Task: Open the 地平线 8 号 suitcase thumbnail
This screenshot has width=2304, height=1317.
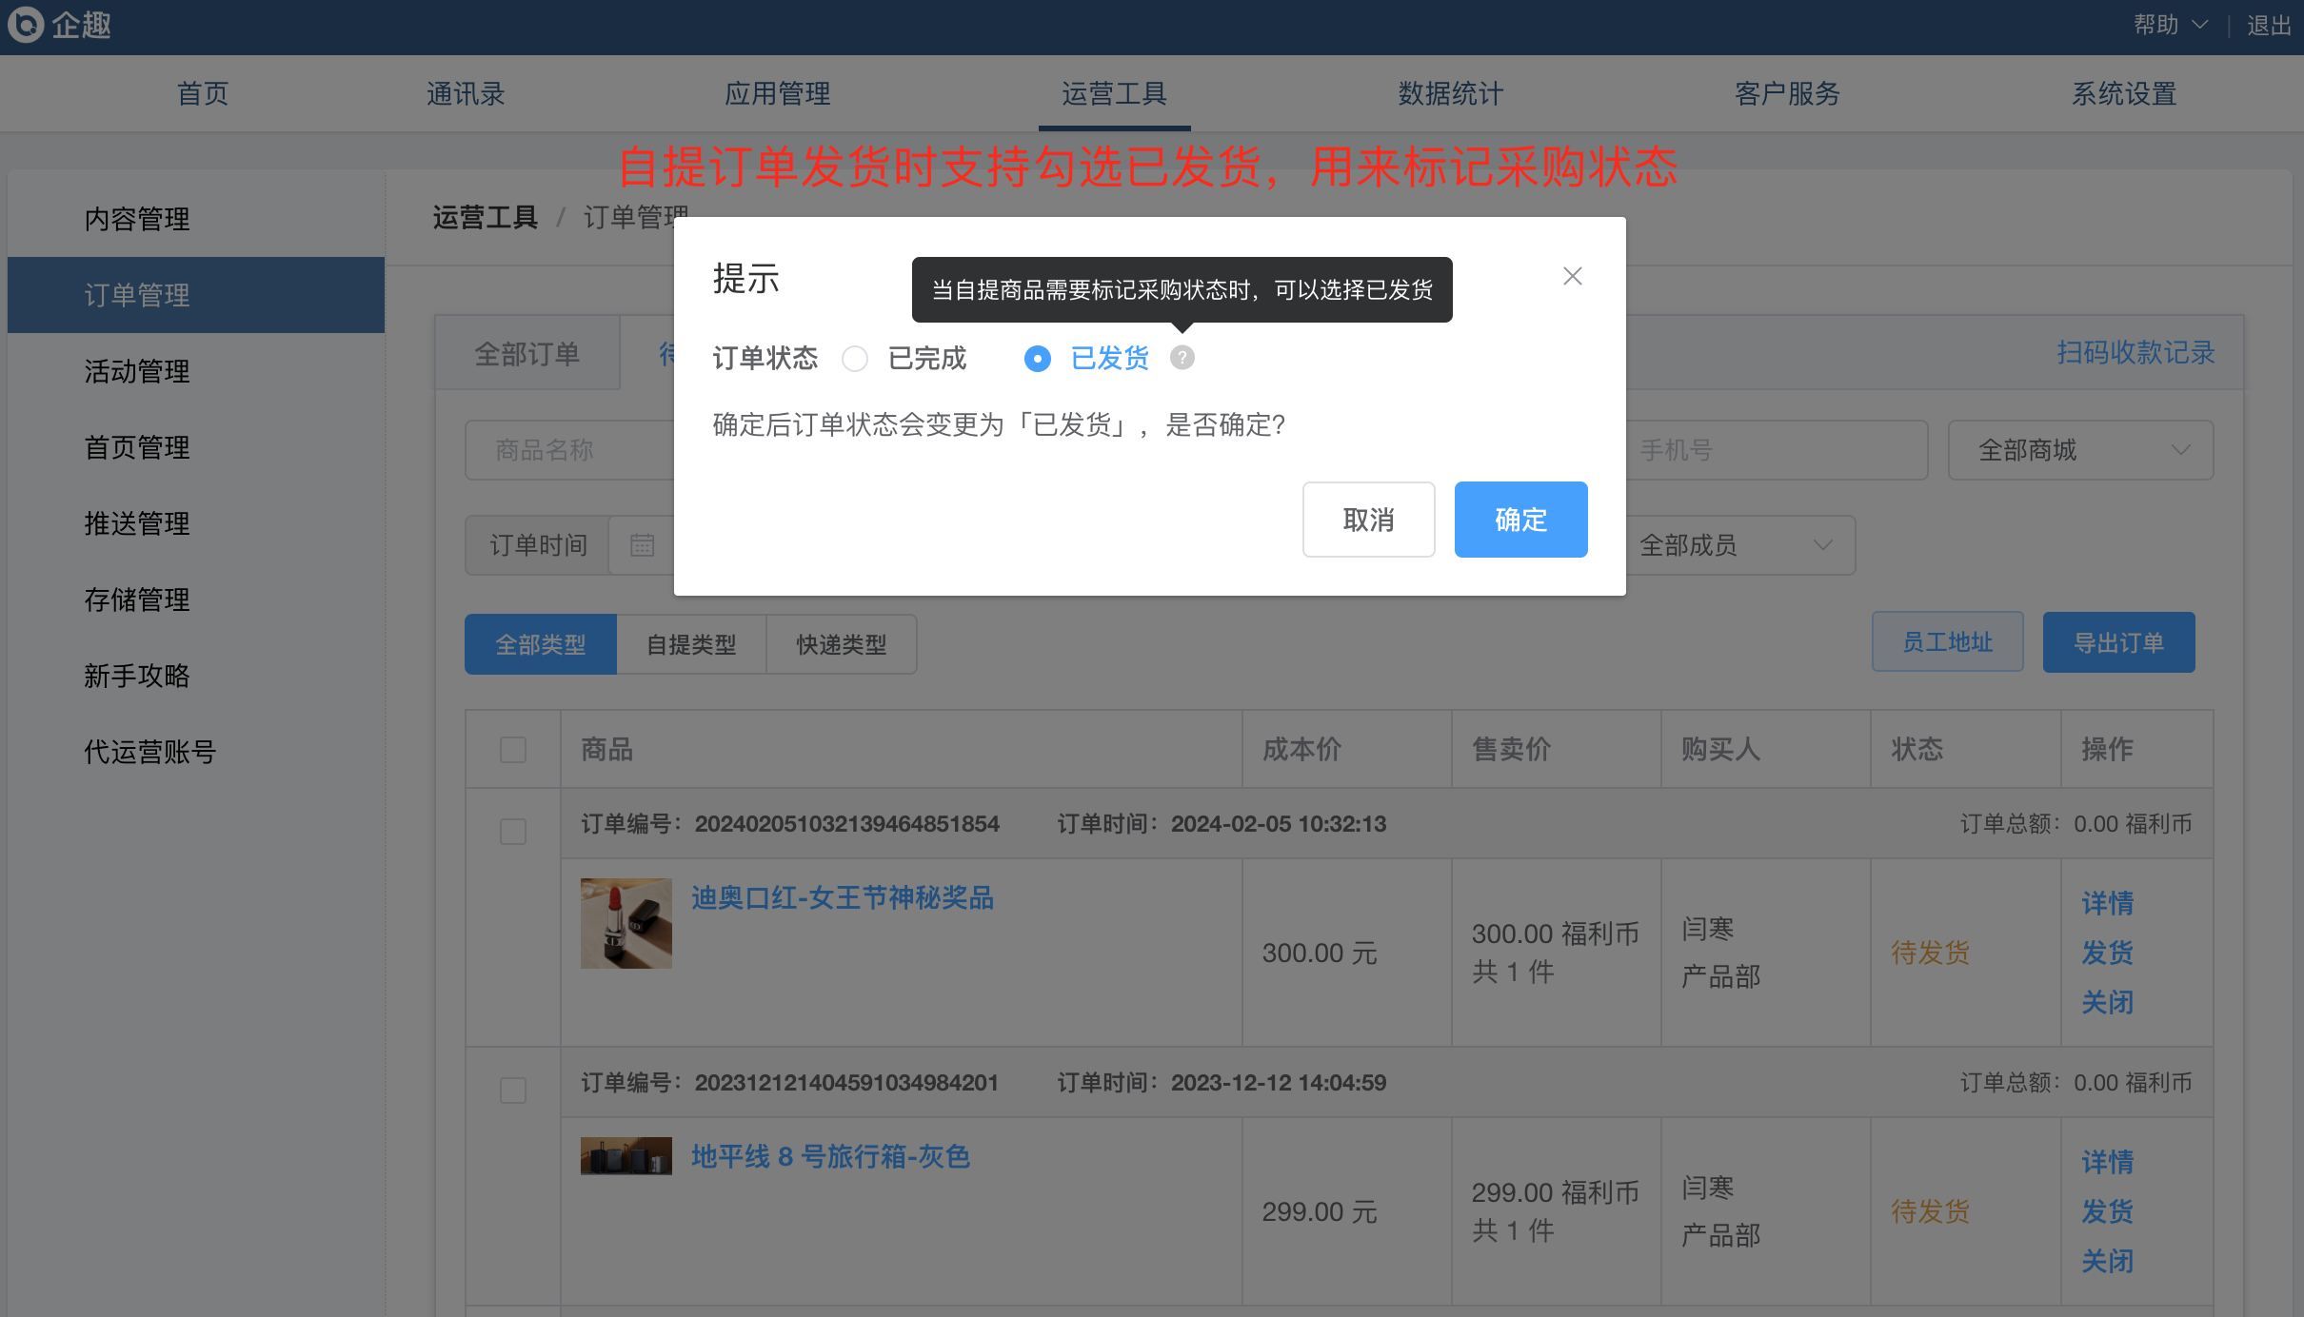Action: 626,1156
